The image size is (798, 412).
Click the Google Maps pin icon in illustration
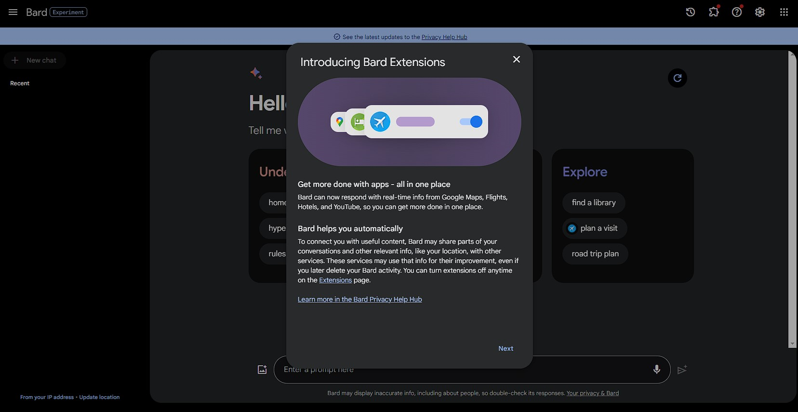click(340, 122)
